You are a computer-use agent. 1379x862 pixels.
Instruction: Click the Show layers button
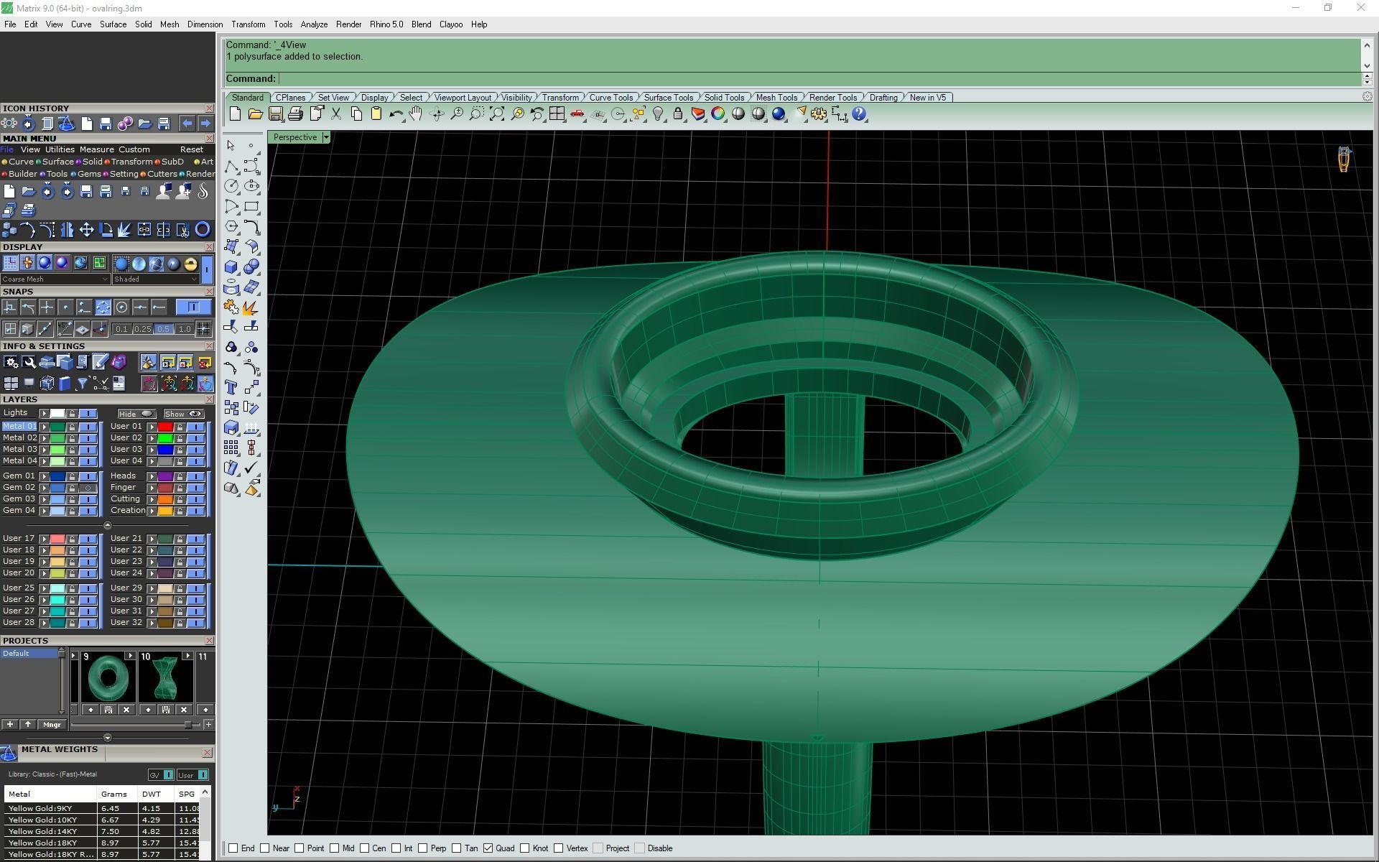pyautogui.click(x=184, y=414)
